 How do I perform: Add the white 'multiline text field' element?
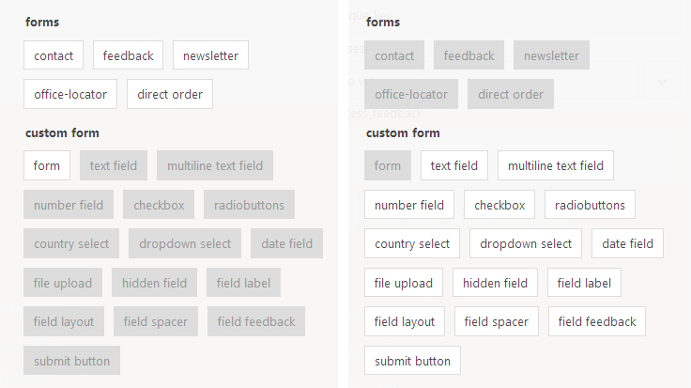[x=556, y=165]
